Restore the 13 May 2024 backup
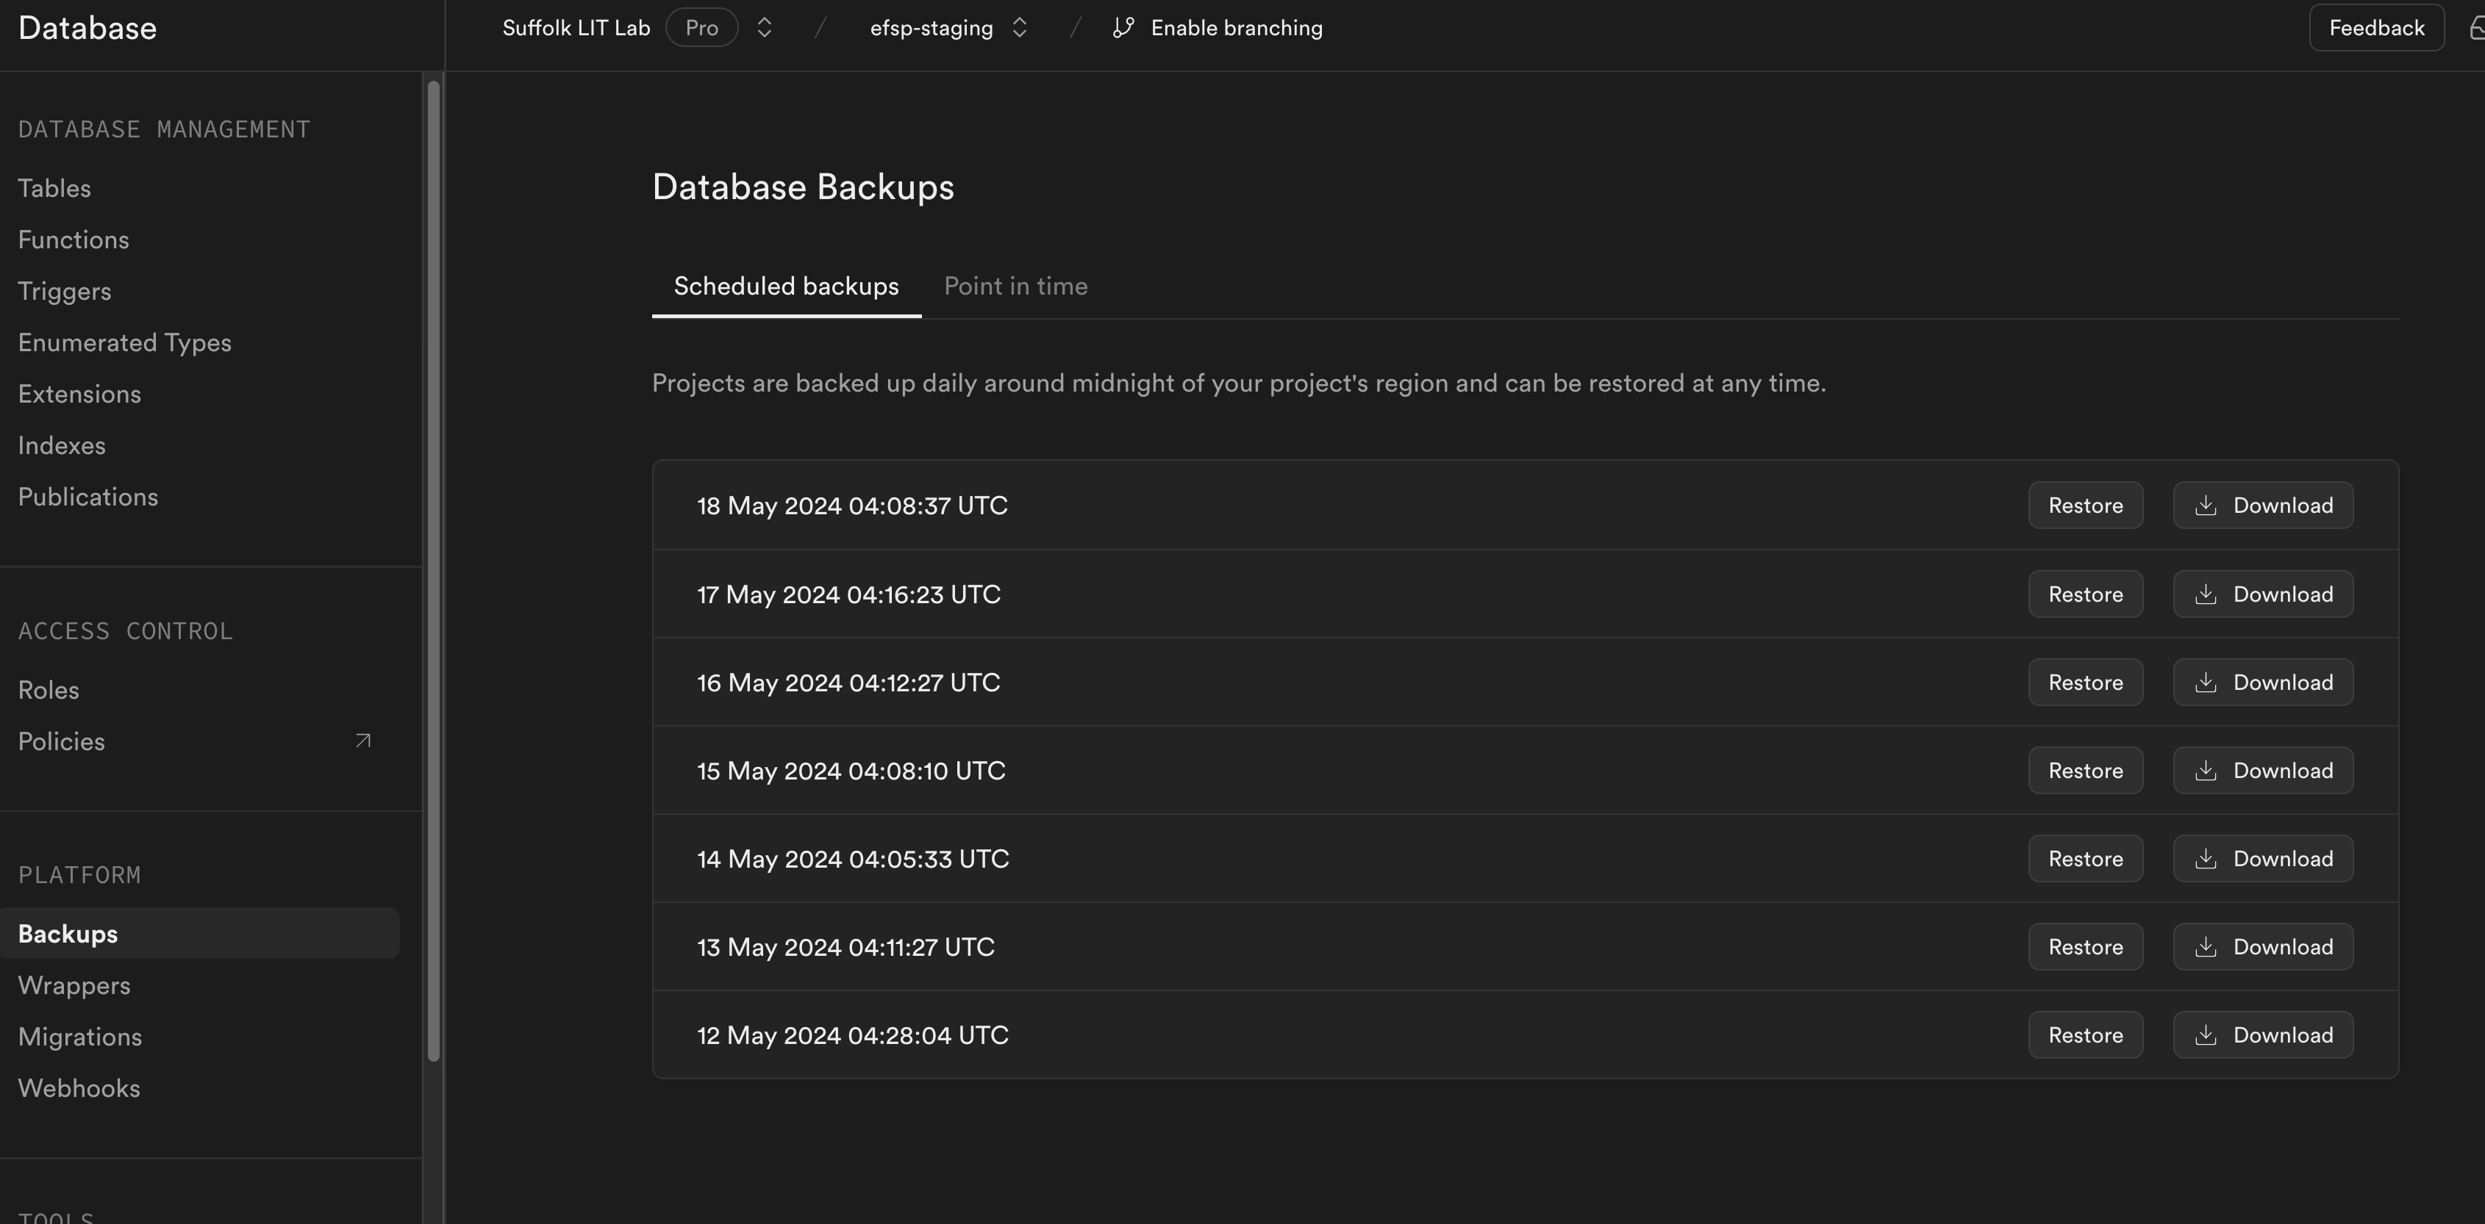 pyautogui.click(x=2086, y=946)
